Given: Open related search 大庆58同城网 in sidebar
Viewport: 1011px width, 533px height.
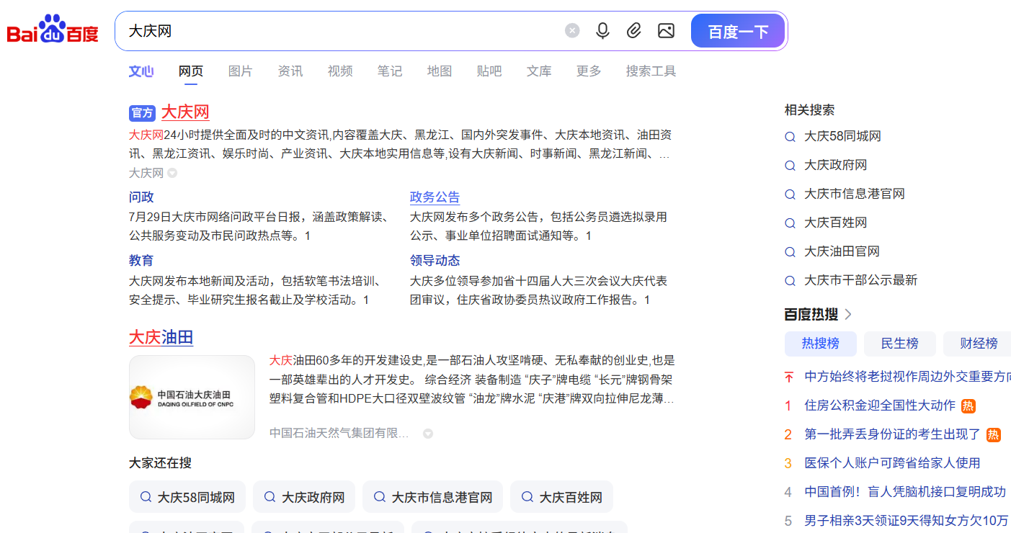Looking at the screenshot, I should [842, 136].
